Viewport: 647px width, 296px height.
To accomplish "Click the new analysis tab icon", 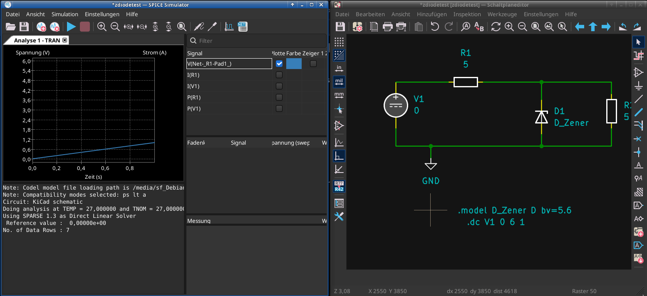I will 41,27.
